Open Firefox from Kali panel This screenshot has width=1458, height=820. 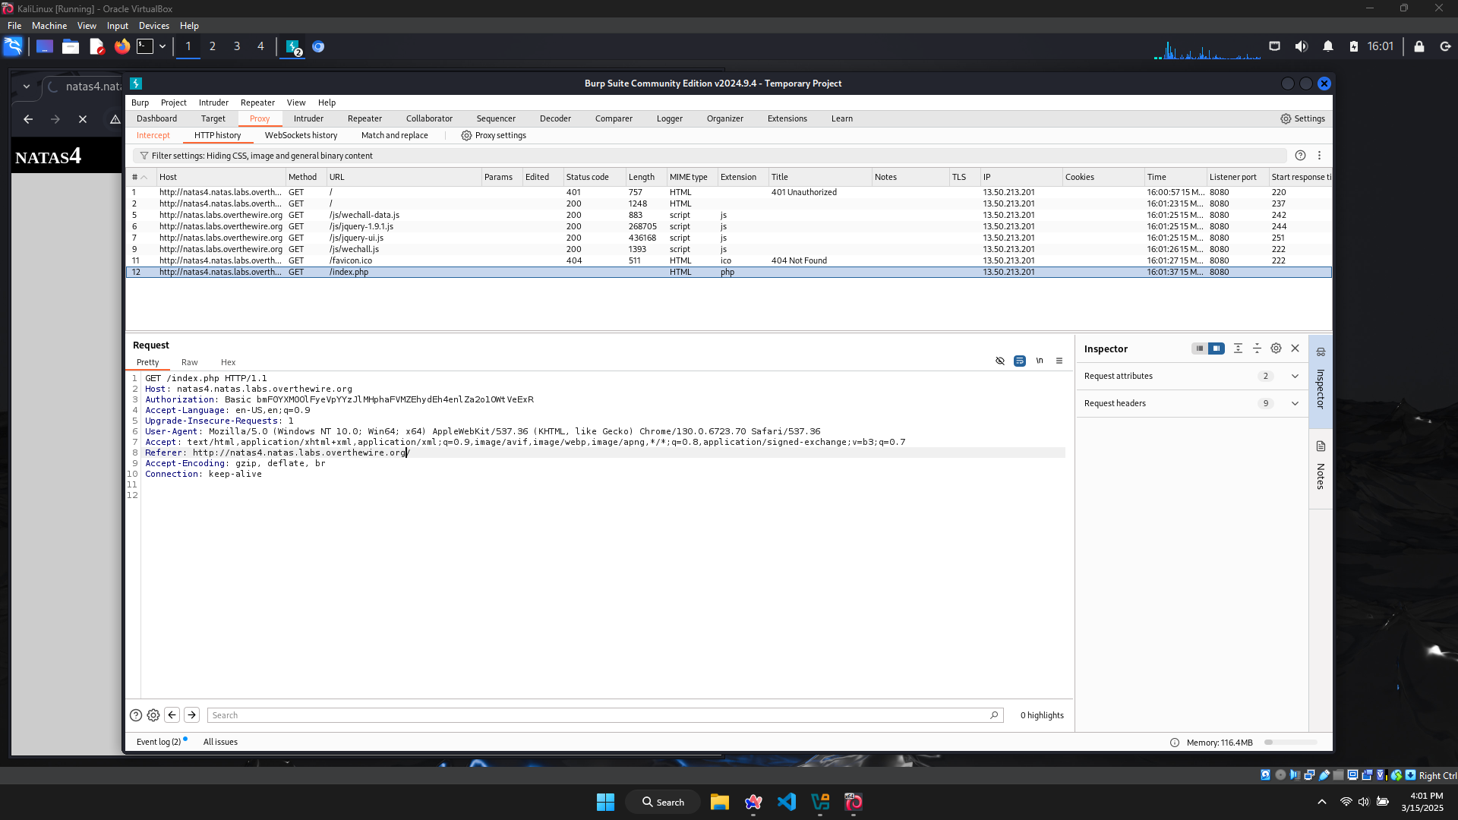pyautogui.click(x=122, y=46)
